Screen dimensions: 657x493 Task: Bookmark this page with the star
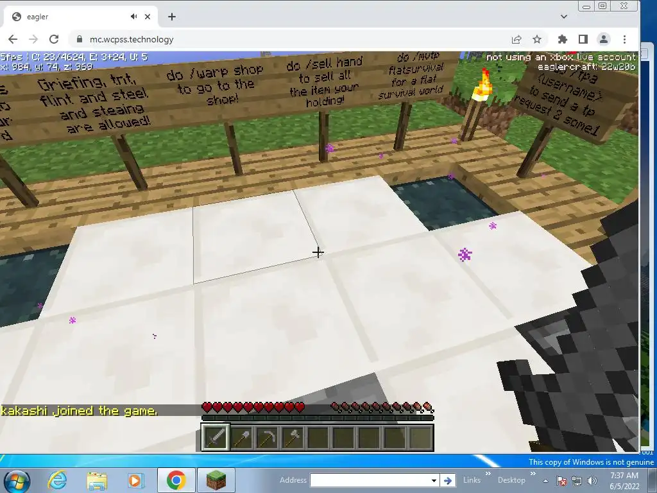[x=537, y=39]
